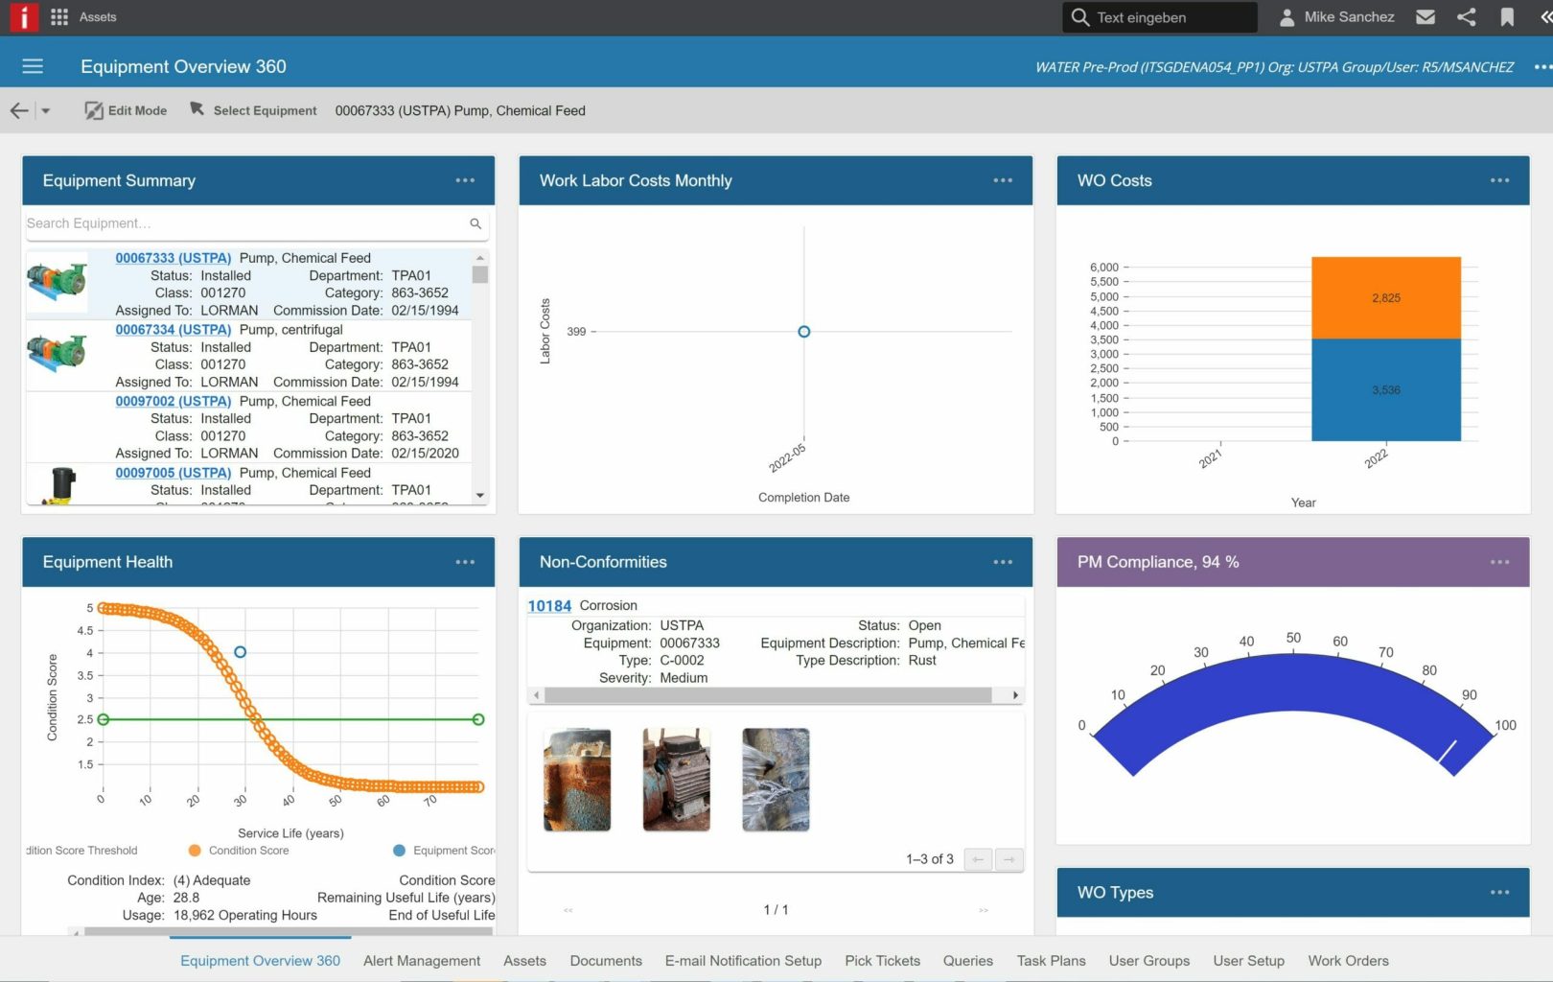Open WO Costs widget options dots

pos(1500,180)
